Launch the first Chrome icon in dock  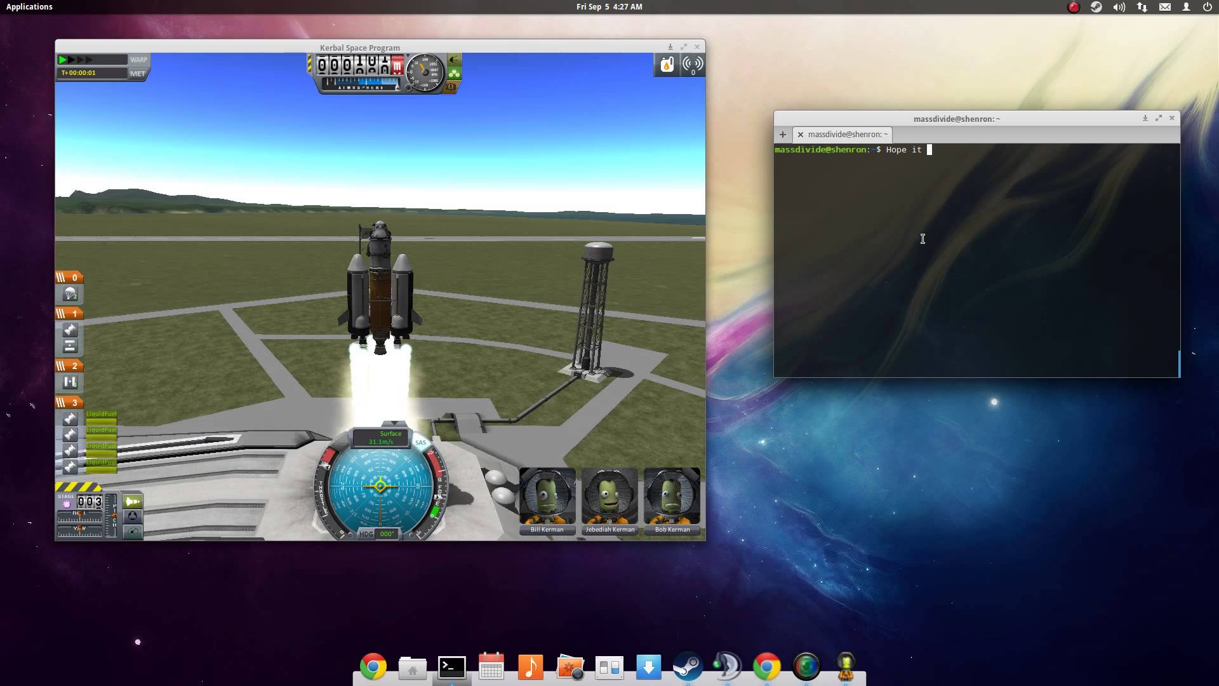[373, 667]
